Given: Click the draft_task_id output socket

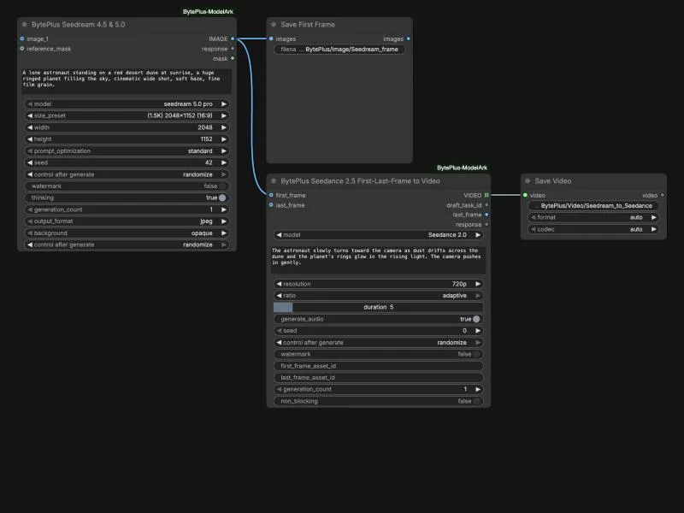Looking at the screenshot, I should 486,205.
